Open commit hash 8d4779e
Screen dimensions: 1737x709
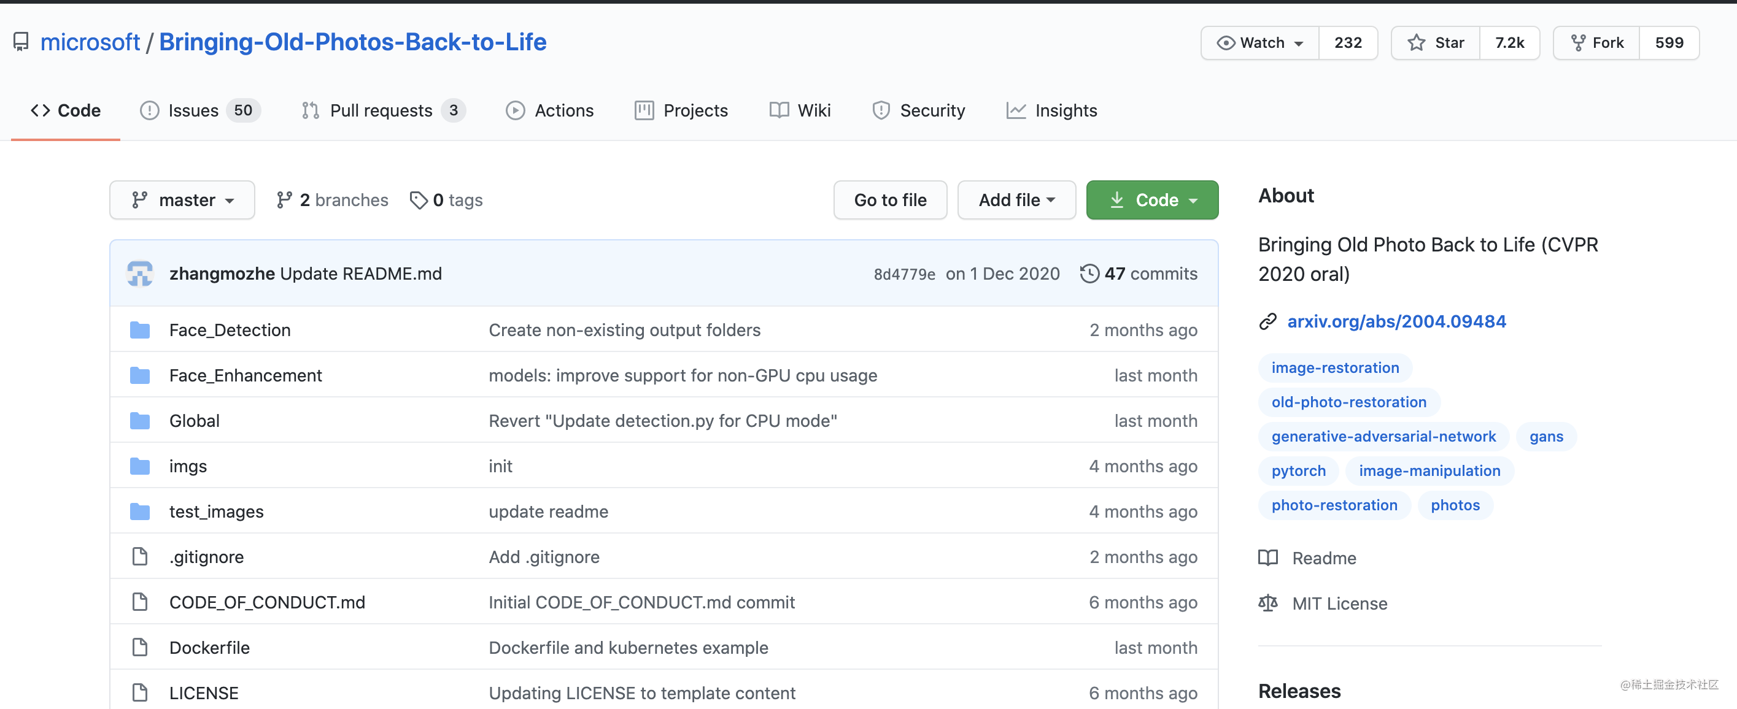904,274
